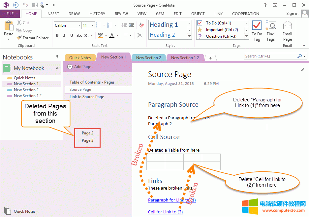The width and height of the screenshot is (309, 217).
Task: Follow the Cell for Link to (2) link
Action: [x=165, y=212]
